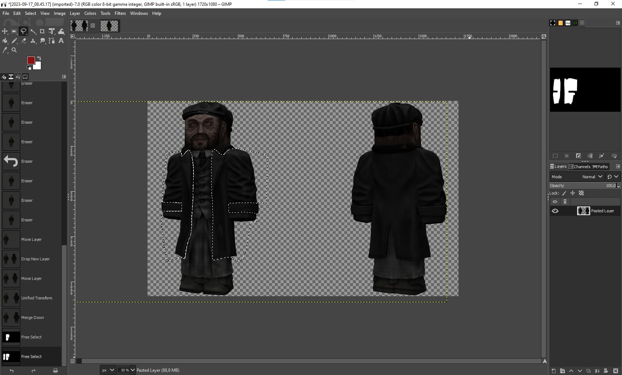Open the File menu
622x375 pixels.
pyautogui.click(x=6, y=13)
